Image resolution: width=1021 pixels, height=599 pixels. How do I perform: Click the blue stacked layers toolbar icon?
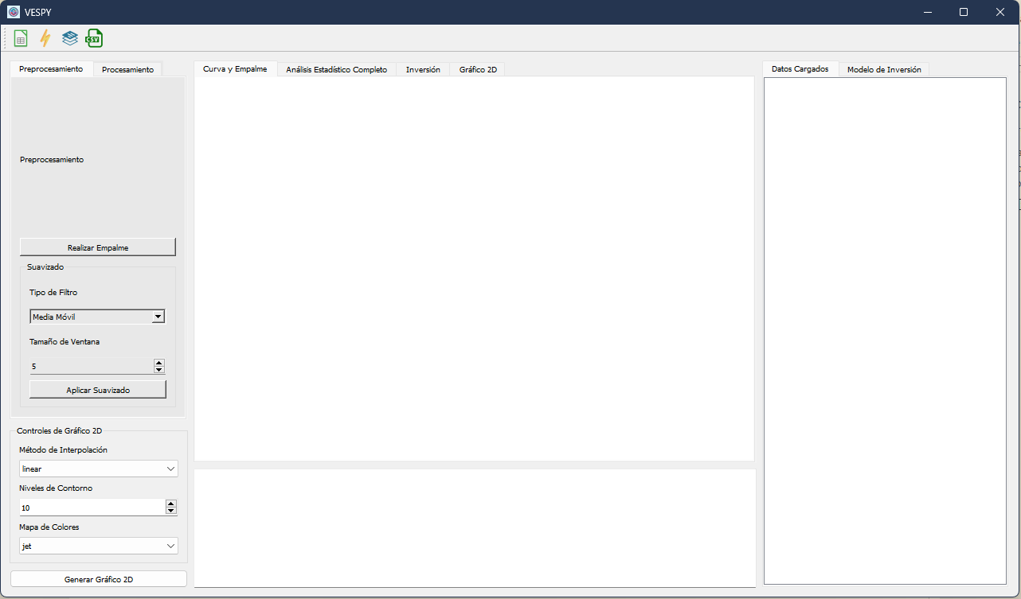click(70, 38)
